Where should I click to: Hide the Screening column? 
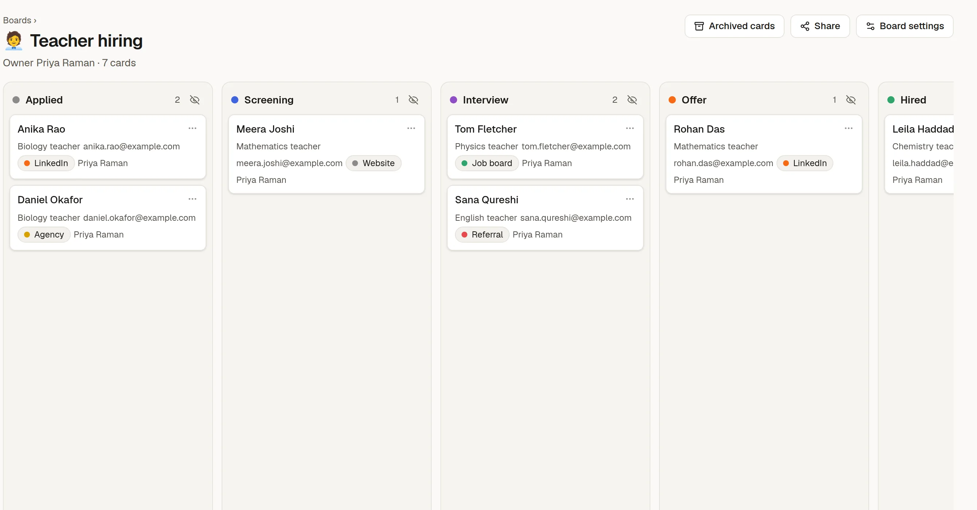tap(413, 100)
